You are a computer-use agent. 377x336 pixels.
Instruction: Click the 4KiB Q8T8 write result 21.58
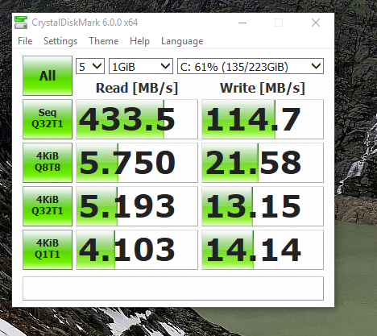coord(263,163)
